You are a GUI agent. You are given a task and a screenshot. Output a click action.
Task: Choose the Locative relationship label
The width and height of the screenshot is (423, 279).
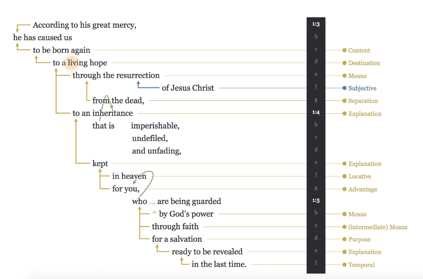(x=359, y=176)
